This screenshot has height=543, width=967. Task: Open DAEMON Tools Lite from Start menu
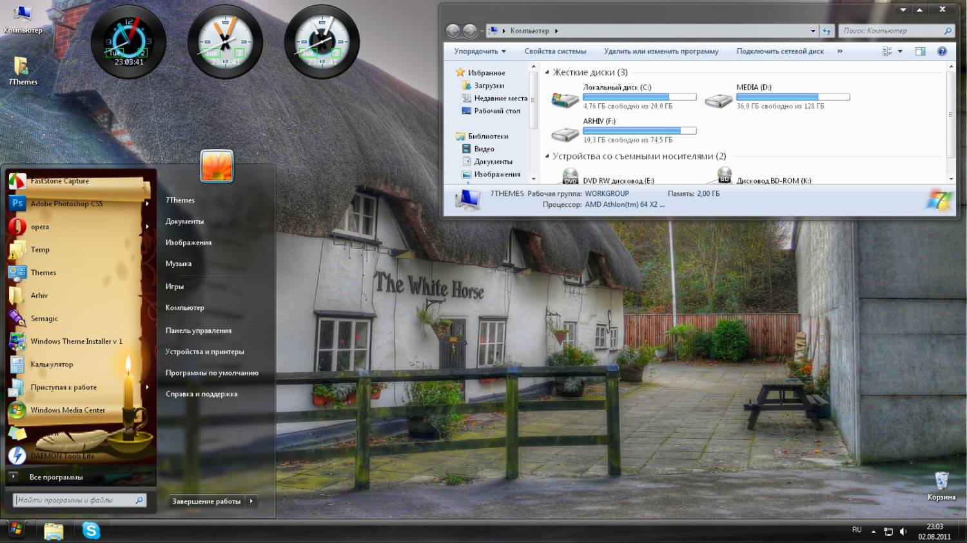coord(62,455)
